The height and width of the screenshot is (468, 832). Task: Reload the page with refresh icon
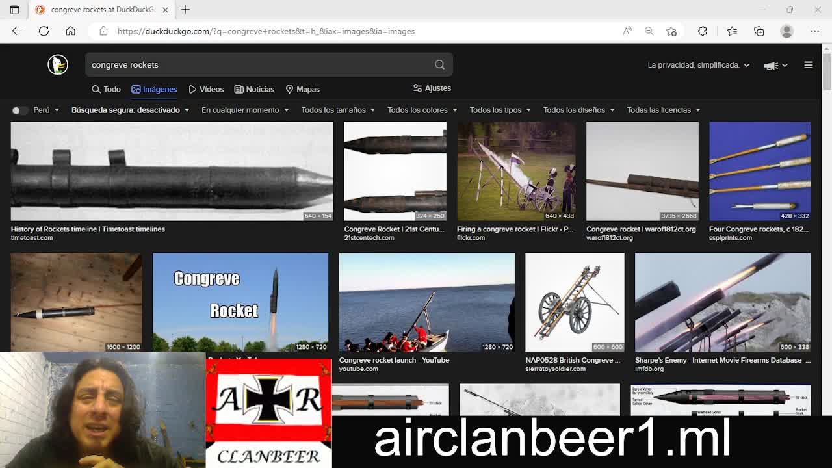(44, 31)
